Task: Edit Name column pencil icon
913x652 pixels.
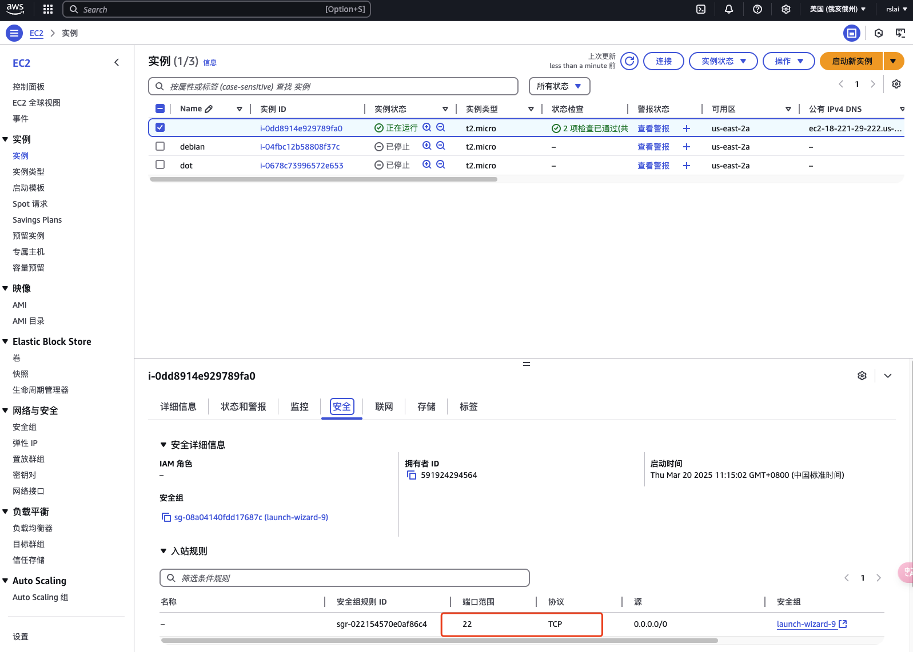Action: 209,108
